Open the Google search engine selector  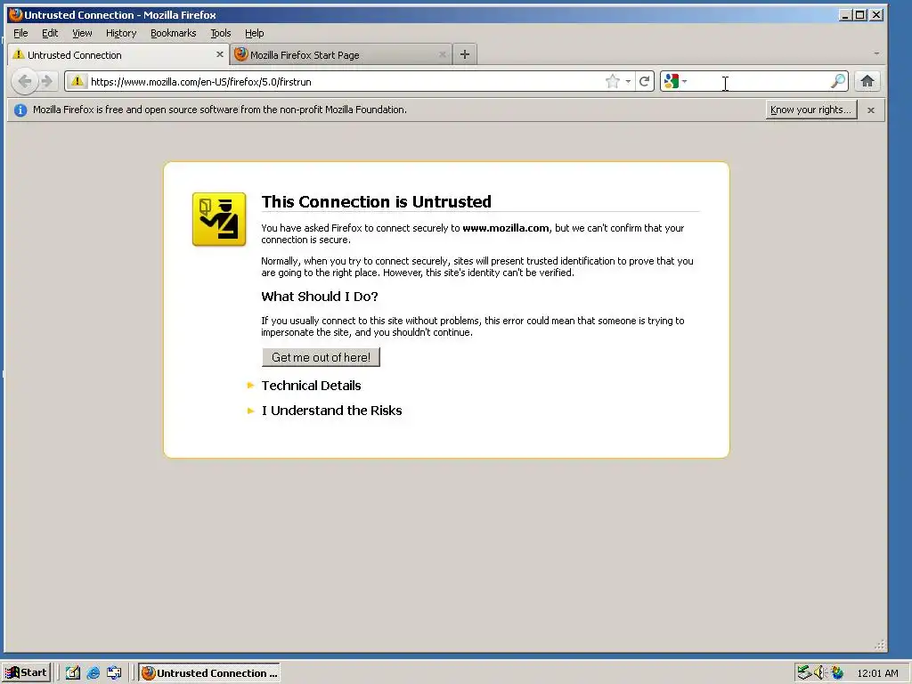pyautogui.click(x=675, y=81)
